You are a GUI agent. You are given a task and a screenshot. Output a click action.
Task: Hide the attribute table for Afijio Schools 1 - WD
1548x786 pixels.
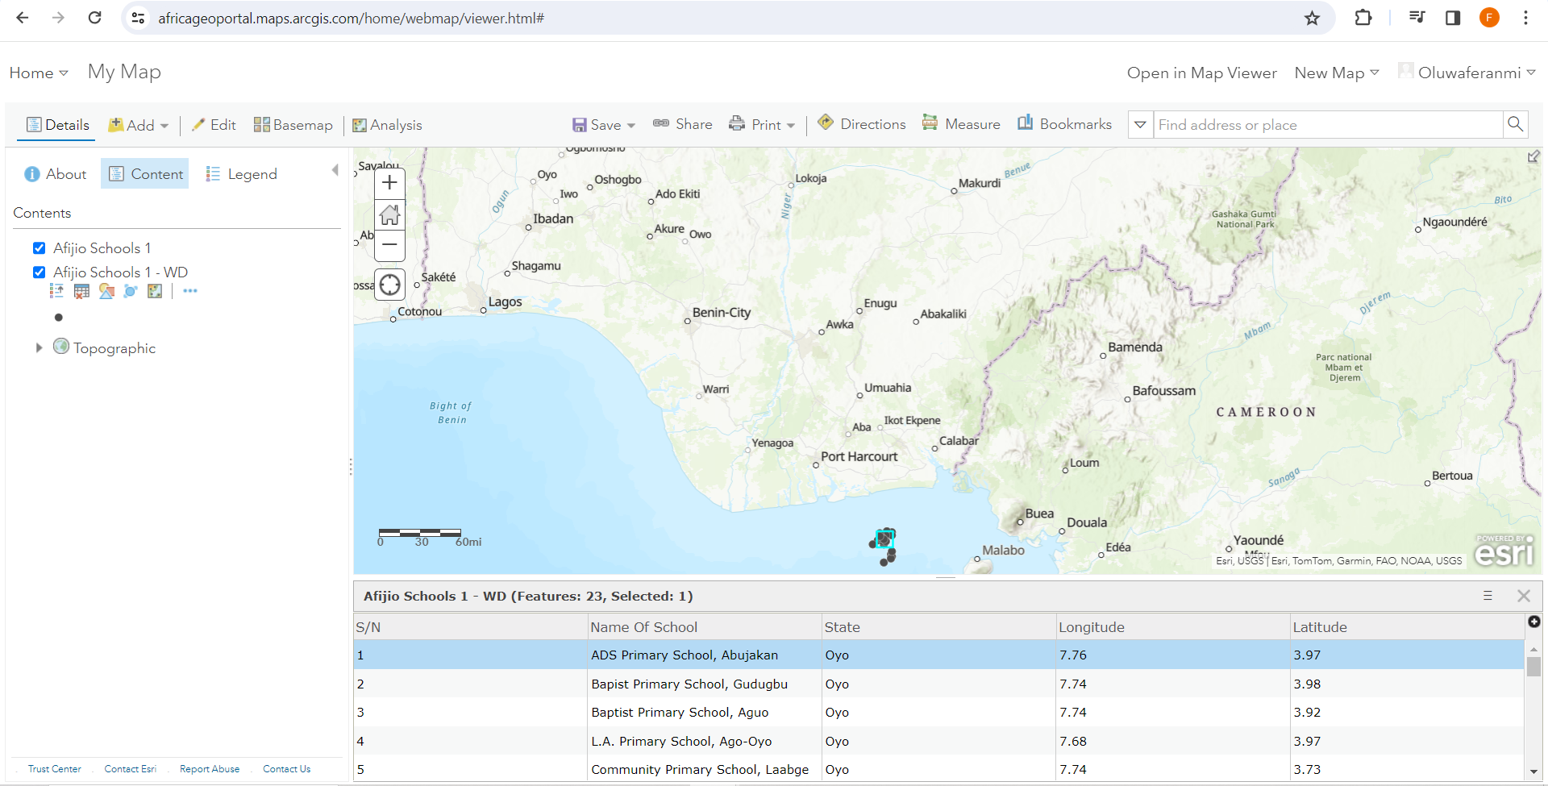point(81,291)
